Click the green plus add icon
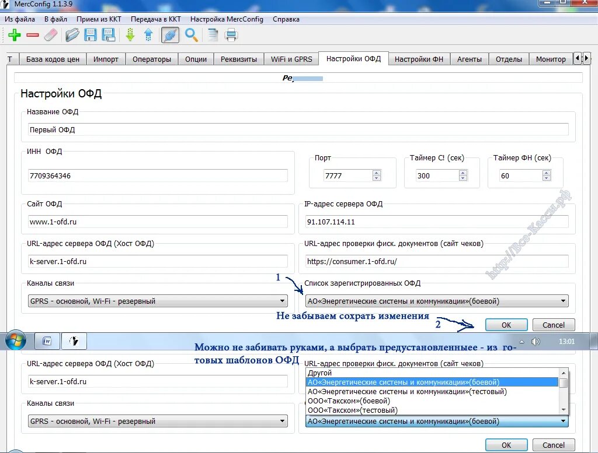598x453 pixels. (15, 35)
